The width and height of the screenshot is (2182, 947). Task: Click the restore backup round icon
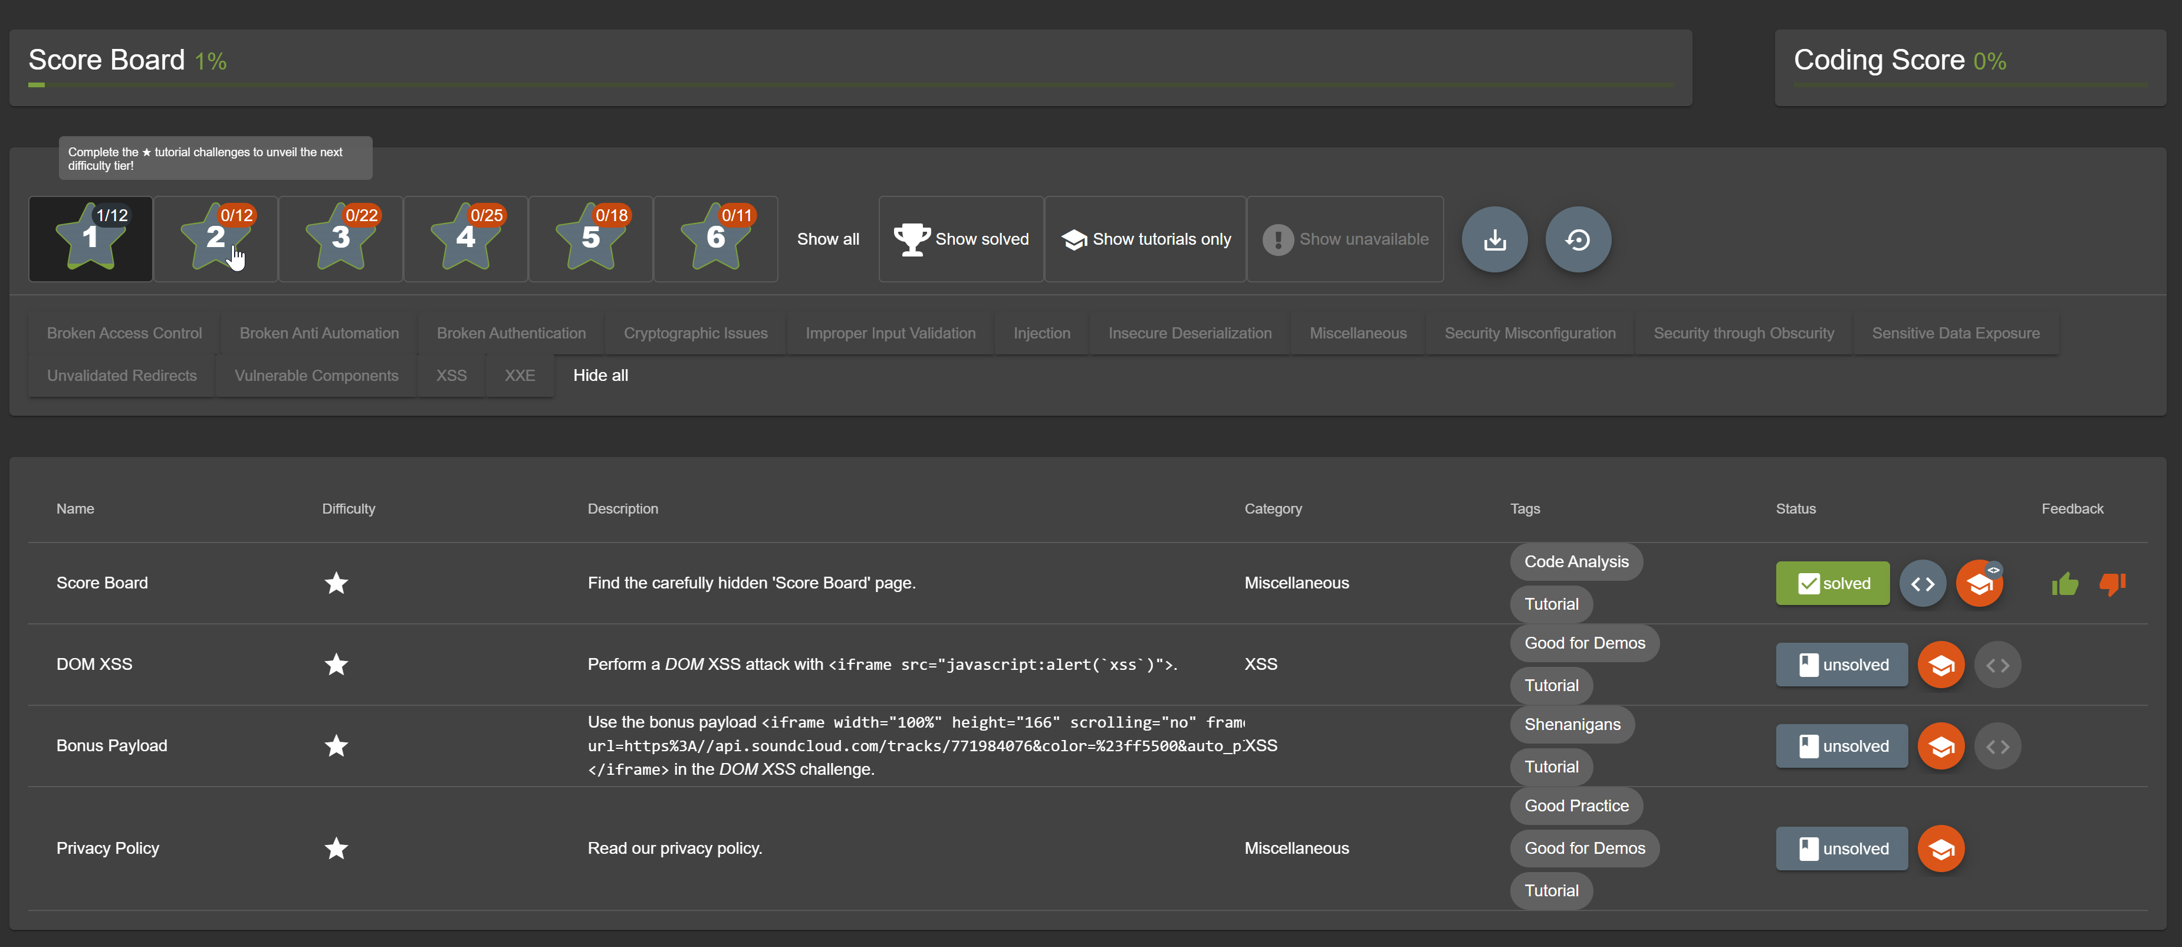pyautogui.click(x=1577, y=240)
